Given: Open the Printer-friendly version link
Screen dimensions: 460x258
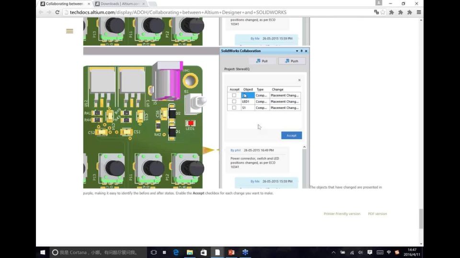Looking at the screenshot, I should (x=342, y=214).
